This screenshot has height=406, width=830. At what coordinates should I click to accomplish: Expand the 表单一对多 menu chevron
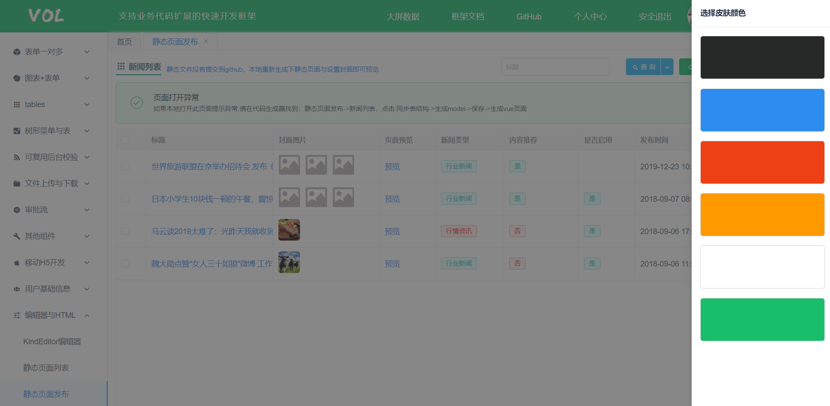(87, 52)
